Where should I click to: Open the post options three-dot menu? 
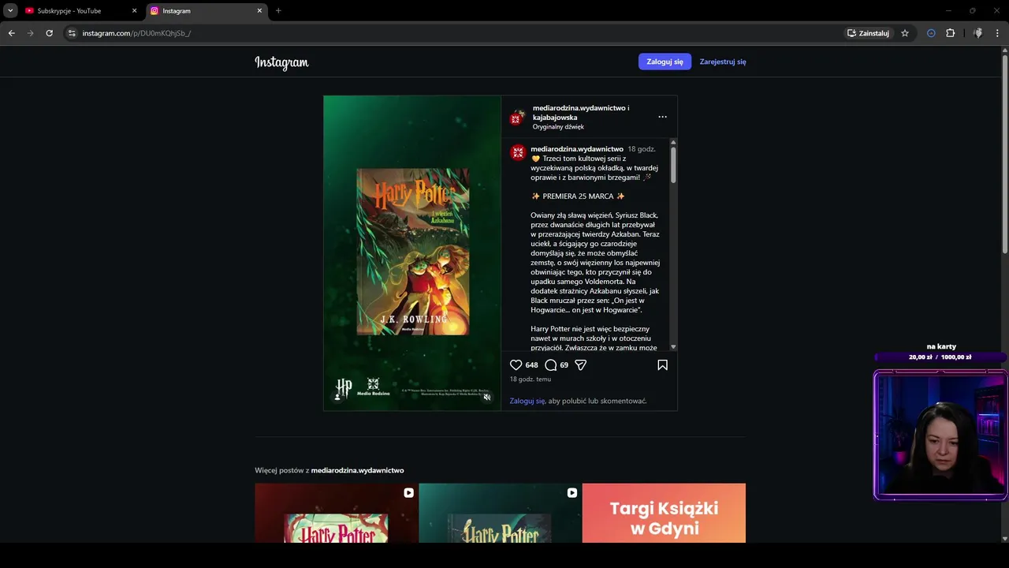pos(662,117)
